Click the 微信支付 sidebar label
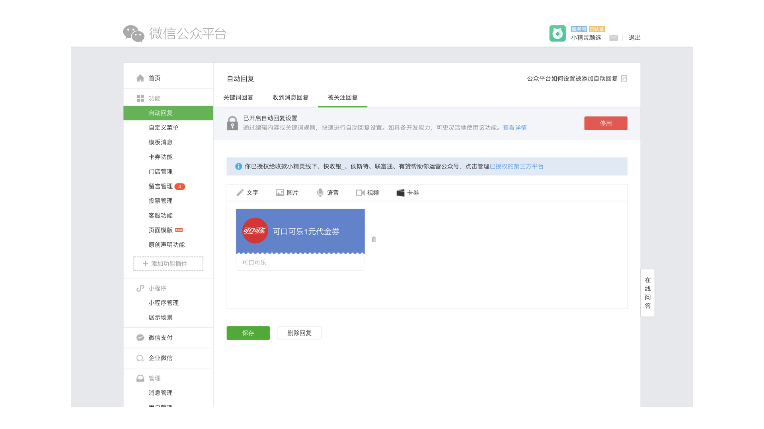The height and width of the screenshot is (429, 764). (x=160, y=338)
